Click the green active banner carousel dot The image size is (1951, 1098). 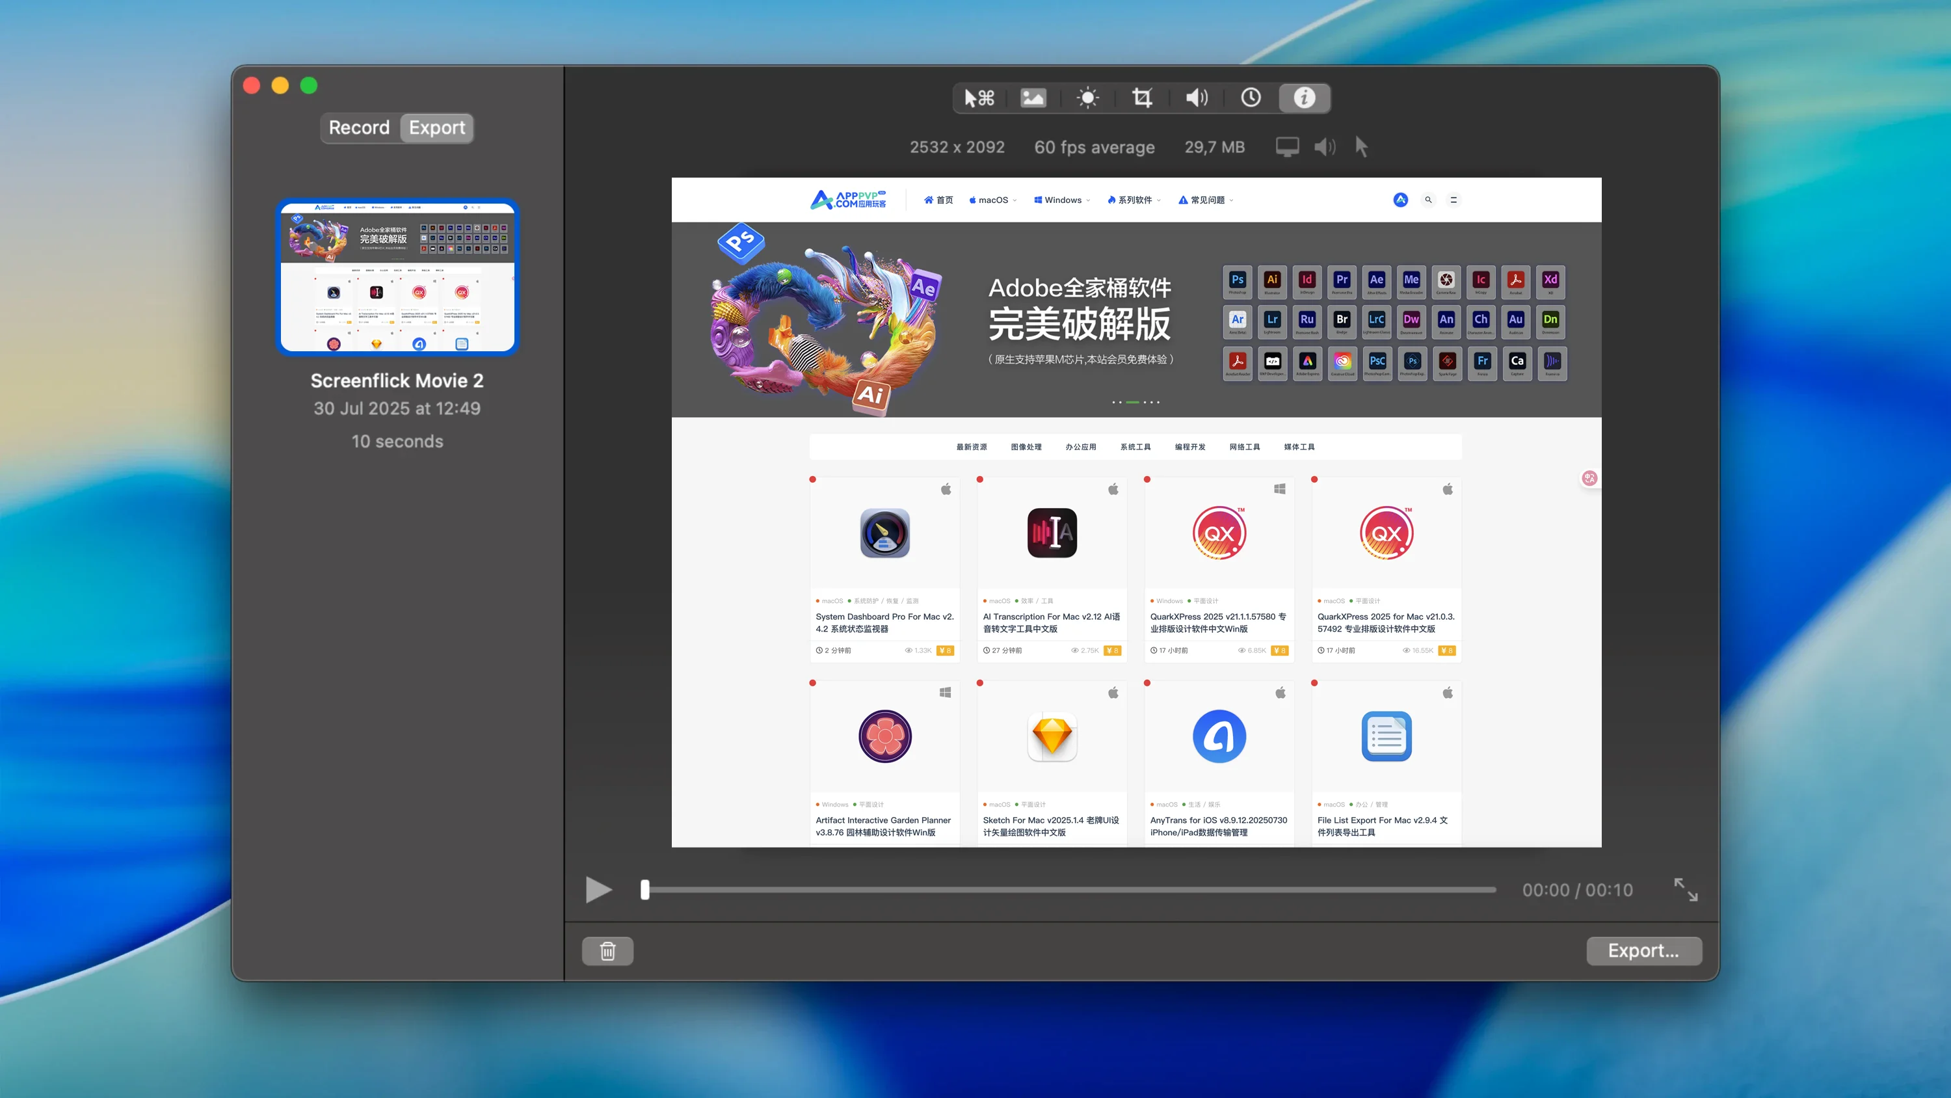[1132, 403]
